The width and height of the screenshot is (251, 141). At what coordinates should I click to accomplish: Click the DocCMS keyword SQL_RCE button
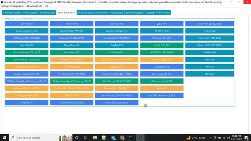click(162, 96)
